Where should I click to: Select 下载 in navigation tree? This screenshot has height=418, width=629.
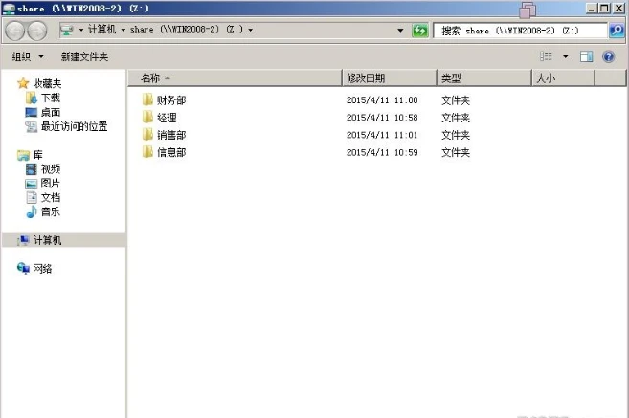tap(51, 98)
